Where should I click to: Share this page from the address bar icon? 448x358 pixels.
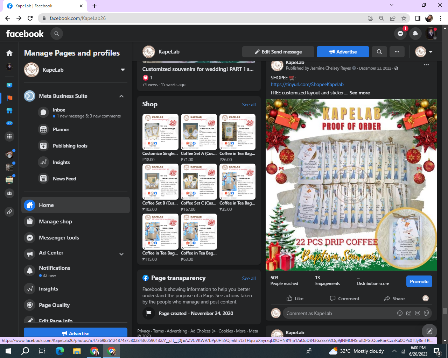(393, 18)
